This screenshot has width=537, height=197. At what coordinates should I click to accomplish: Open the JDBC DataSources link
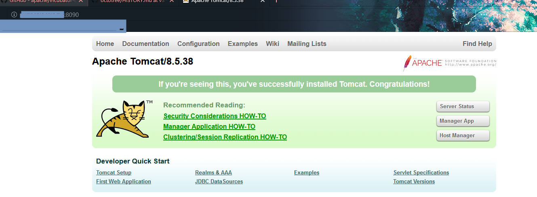click(x=219, y=182)
